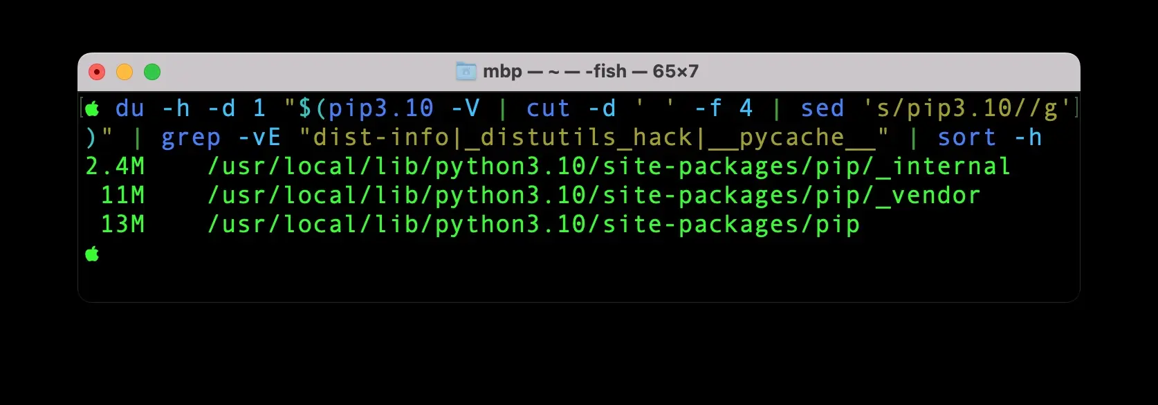Click the pip/_vendor path output line
Image resolution: width=1158 pixels, height=405 pixels.
pos(594,196)
